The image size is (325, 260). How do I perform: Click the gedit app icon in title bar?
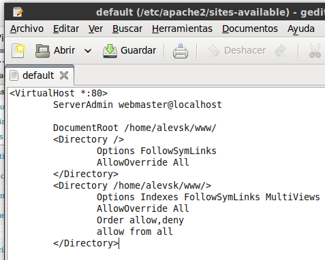tap(18, 12)
